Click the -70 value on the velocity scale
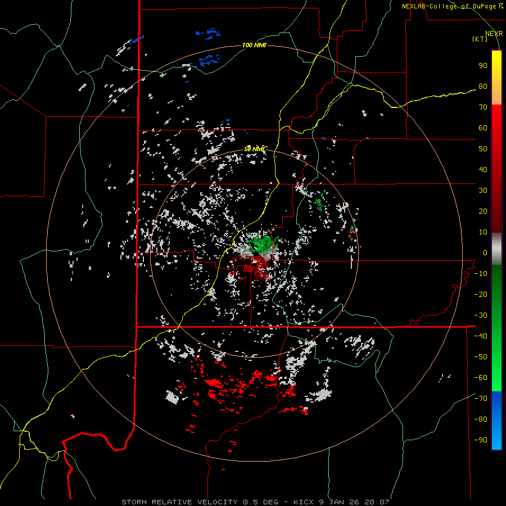The height and width of the screenshot is (506, 506). click(481, 399)
